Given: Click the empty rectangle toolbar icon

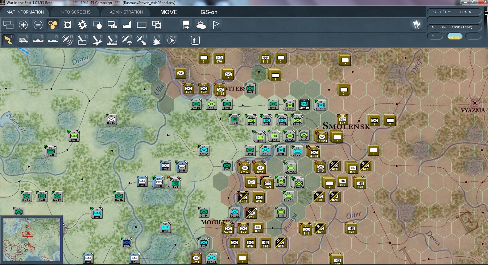Looking at the screenshot, I should (x=142, y=25).
